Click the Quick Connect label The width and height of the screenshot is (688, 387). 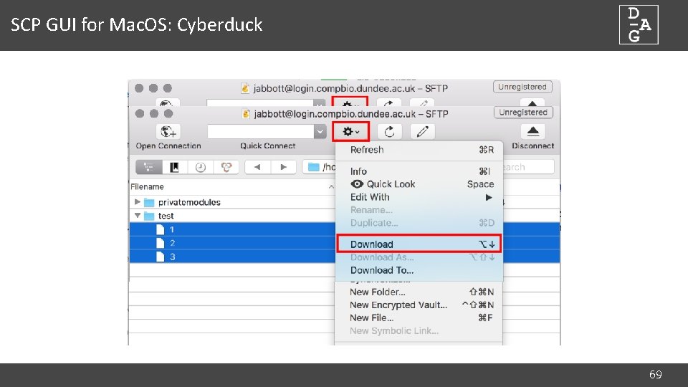[x=267, y=146]
